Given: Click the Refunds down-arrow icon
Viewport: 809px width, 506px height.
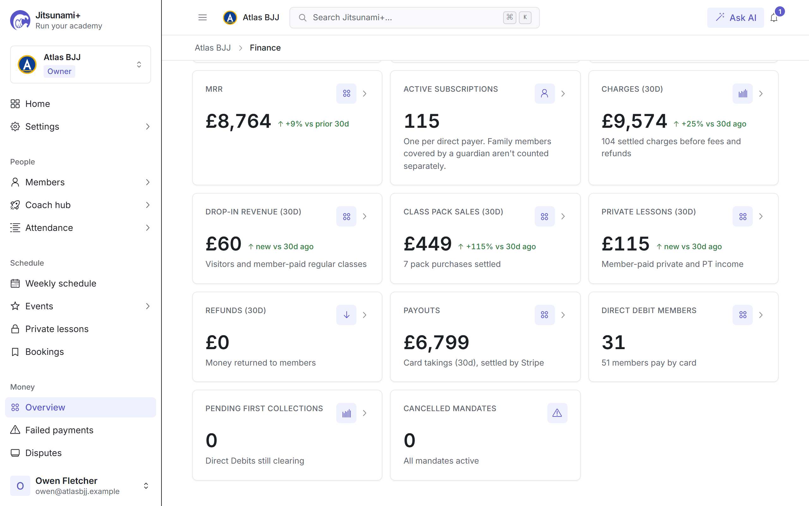Looking at the screenshot, I should (x=346, y=315).
